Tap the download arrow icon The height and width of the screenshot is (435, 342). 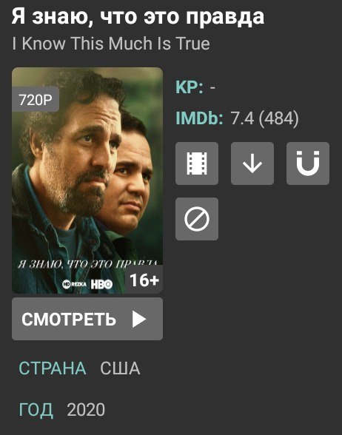click(x=252, y=163)
